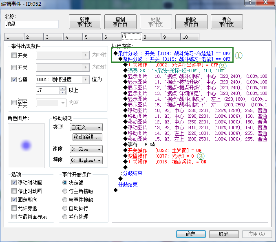Select the 等待 : 5 帧 line
276x242 pixels.
click(139, 145)
